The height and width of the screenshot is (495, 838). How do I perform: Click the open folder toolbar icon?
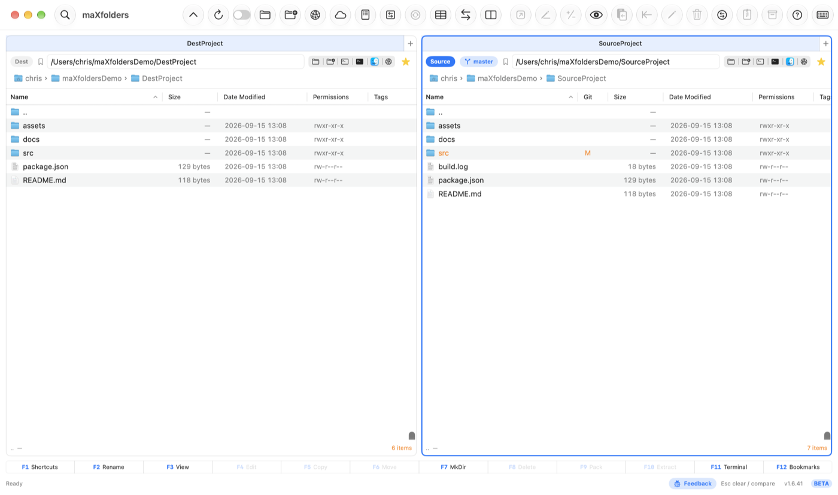click(265, 15)
